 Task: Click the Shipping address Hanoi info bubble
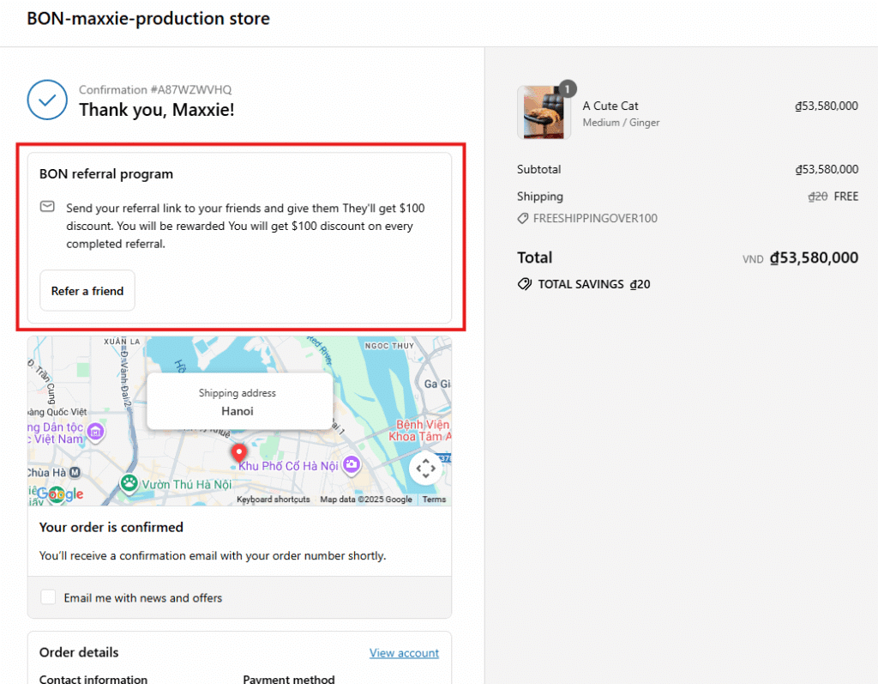click(x=239, y=402)
